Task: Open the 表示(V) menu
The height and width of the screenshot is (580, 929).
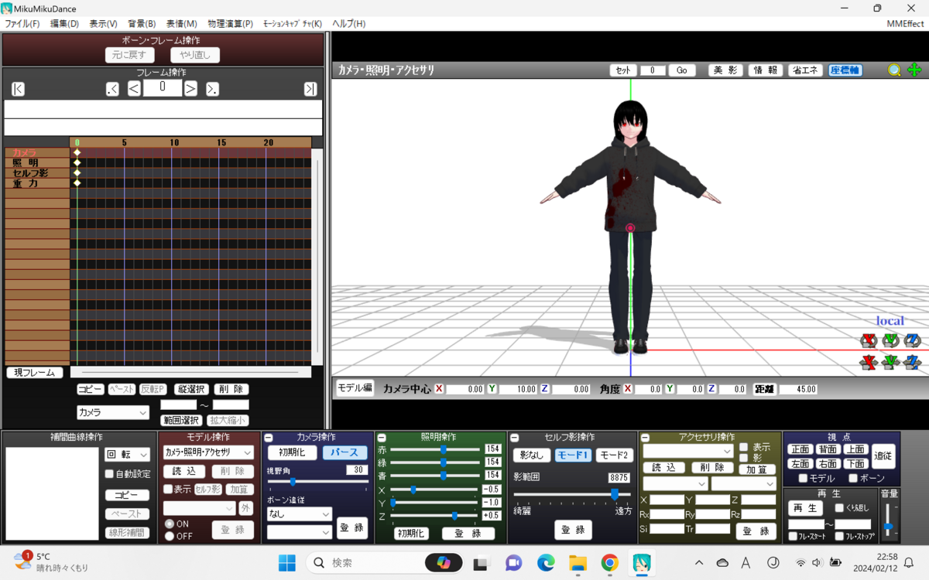Action: 103,24
